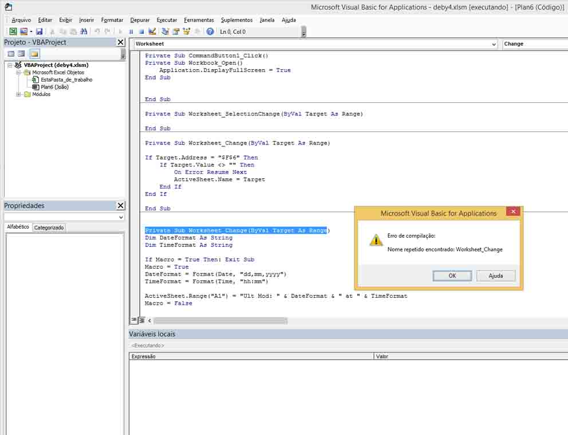Click the code window horizontal scrollbar thumb

click(220, 321)
